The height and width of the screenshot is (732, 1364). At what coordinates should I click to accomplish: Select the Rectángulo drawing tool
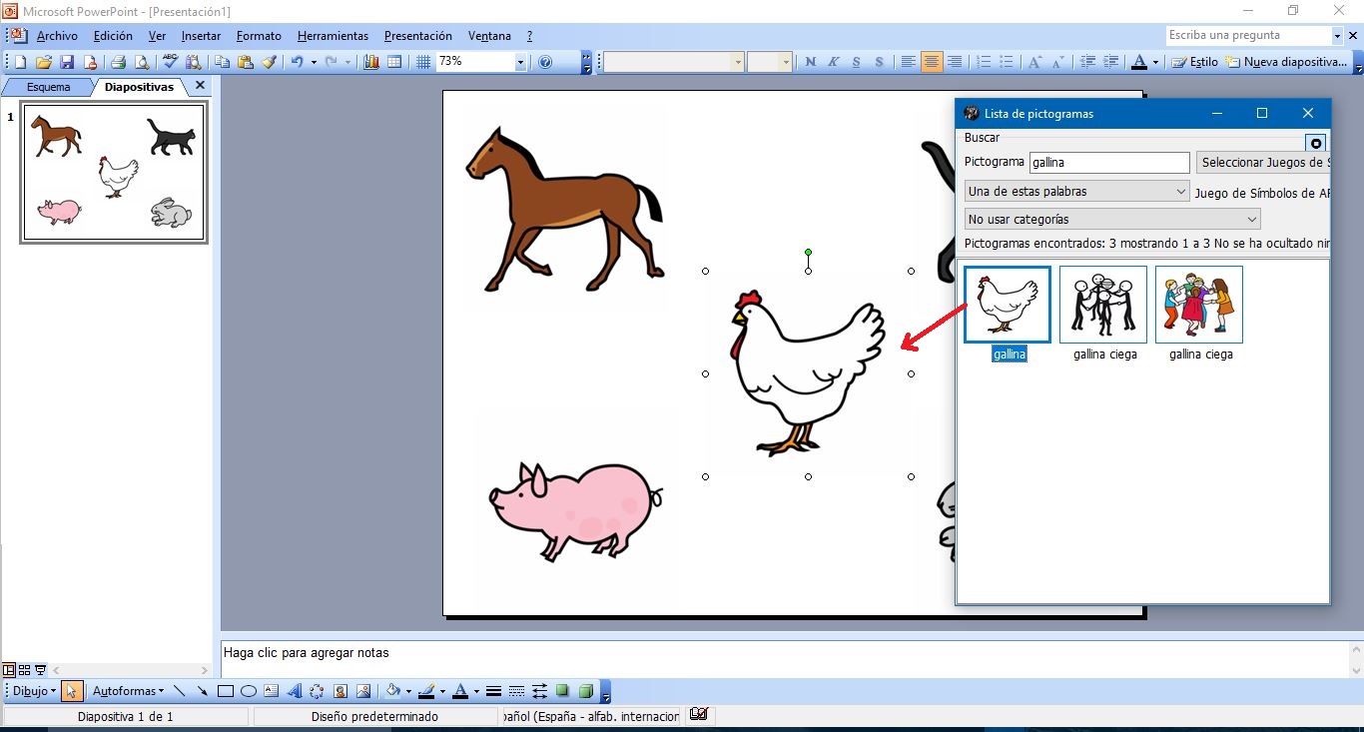pyautogui.click(x=226, y=690)
